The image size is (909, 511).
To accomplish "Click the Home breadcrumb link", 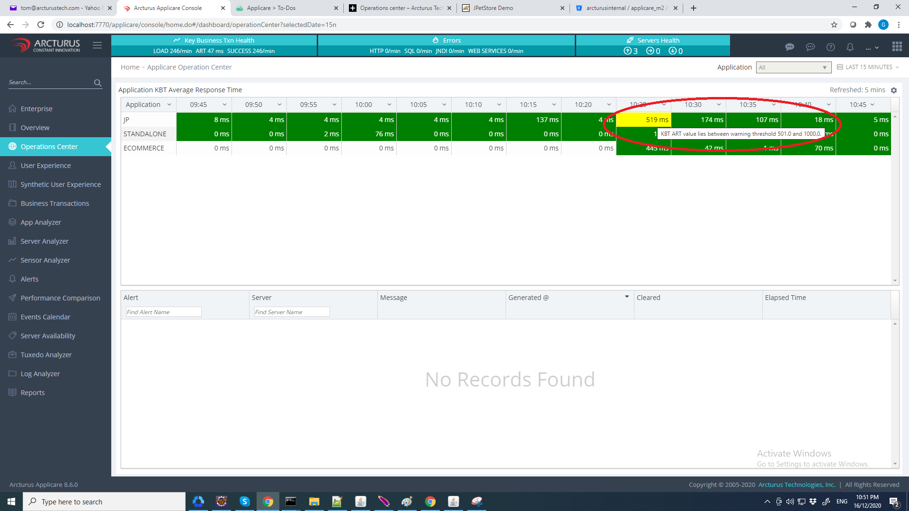I will pyautogui.click(x=130, y=67).
